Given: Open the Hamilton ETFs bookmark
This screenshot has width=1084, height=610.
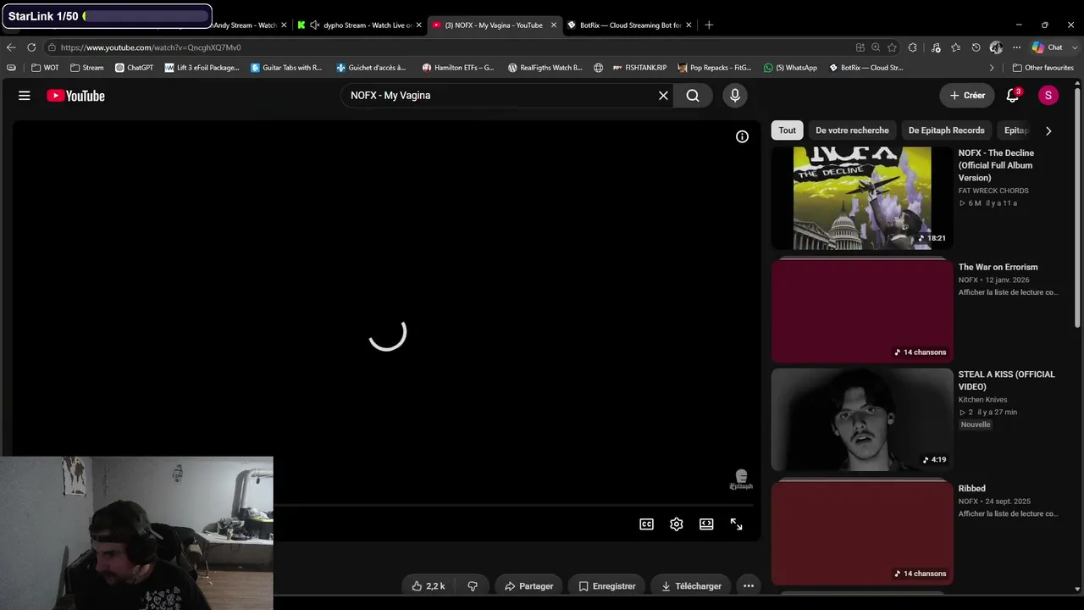Looking at the screenshot, I should tap(458, 68).
